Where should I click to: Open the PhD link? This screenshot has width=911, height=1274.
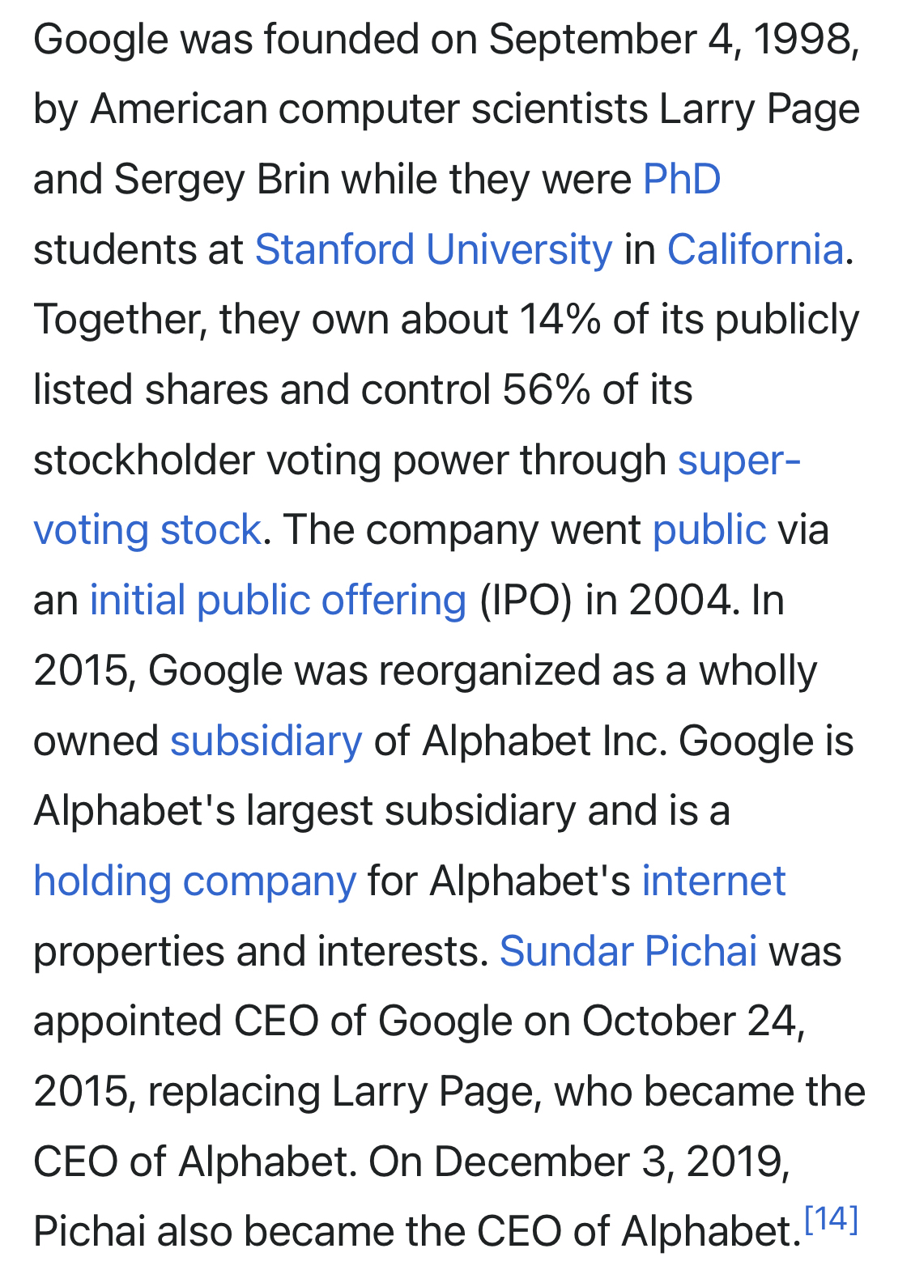point(681,180)
